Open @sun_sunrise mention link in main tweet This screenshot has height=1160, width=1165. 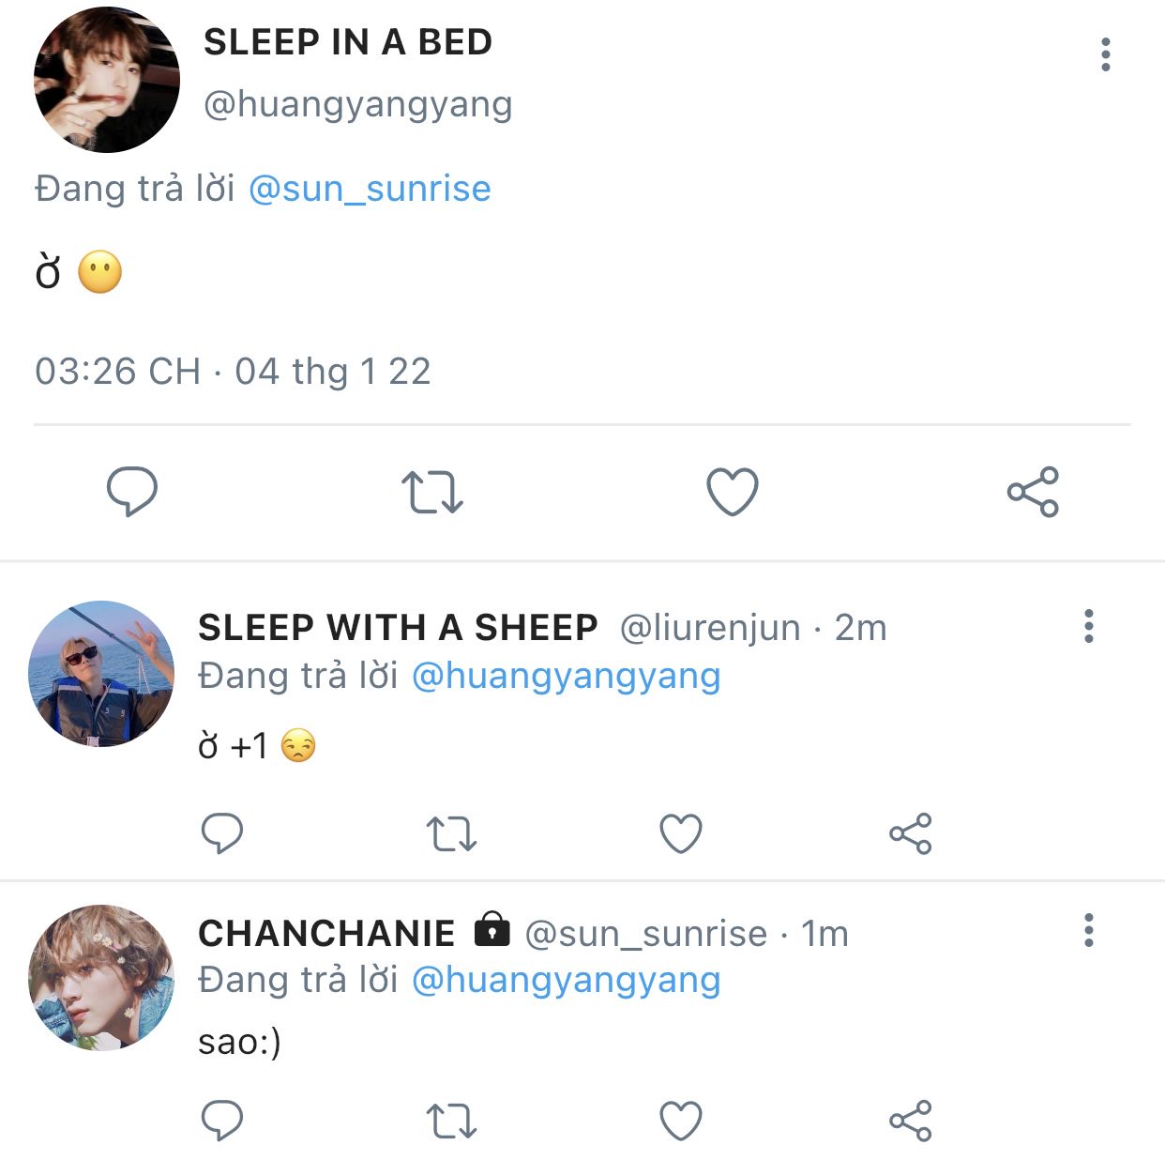point(370,189)
